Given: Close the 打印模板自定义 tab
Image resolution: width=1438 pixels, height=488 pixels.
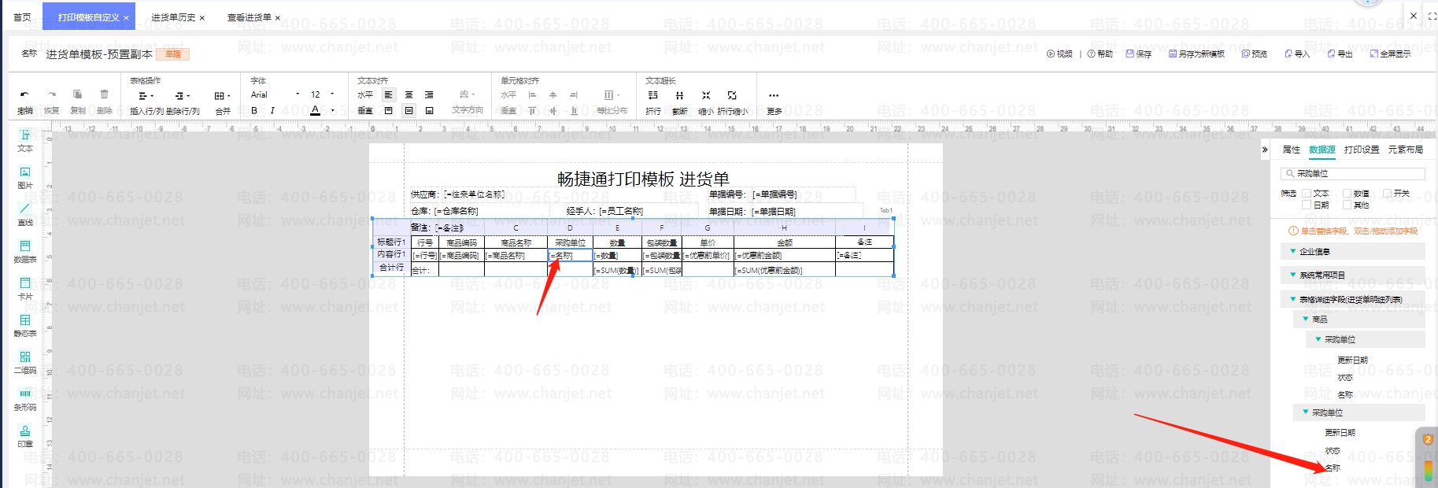Looking at the screenshot, I should pyautogui.click(x=126, y=17).
